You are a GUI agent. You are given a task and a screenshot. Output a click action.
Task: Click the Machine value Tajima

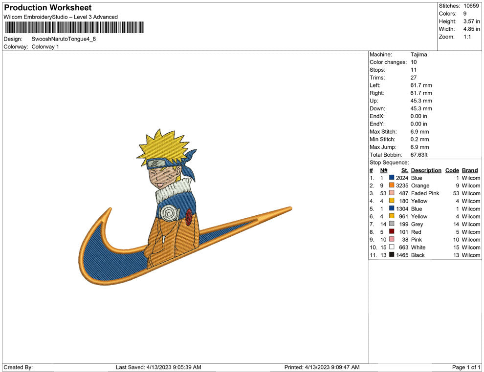418,54
